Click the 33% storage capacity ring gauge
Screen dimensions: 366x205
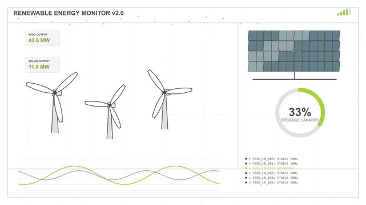pos(300,113)
